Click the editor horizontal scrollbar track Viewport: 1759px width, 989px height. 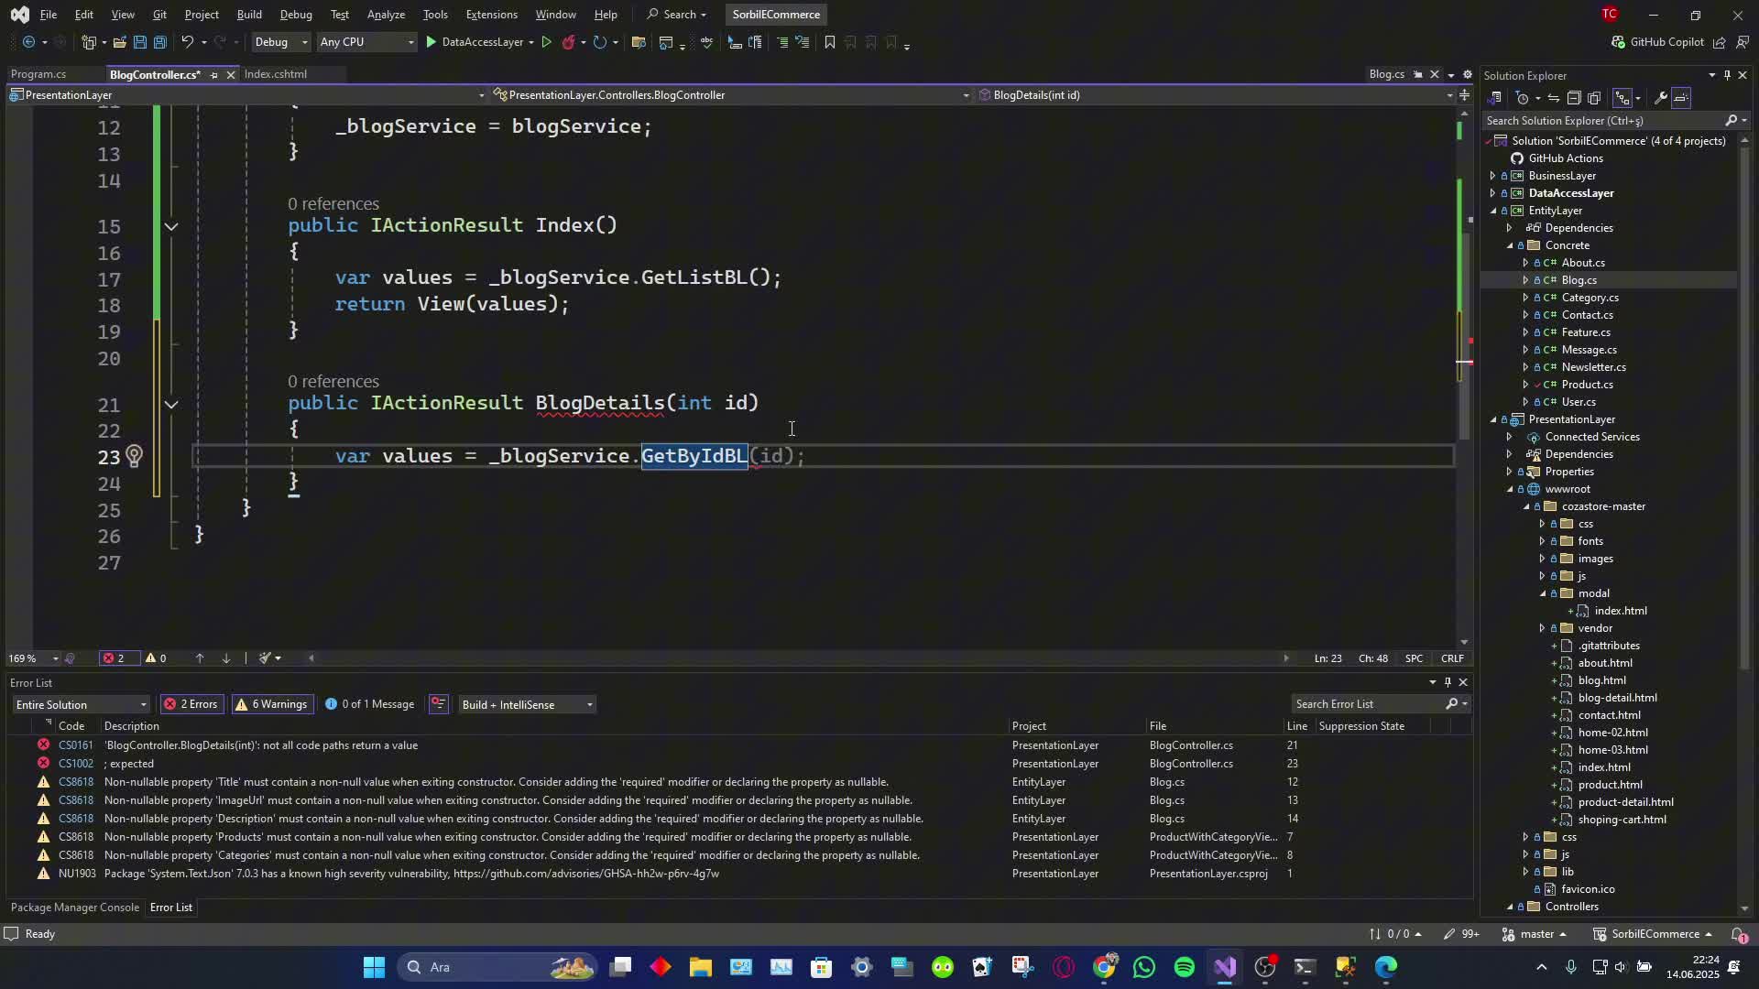[x=797, y=658]
